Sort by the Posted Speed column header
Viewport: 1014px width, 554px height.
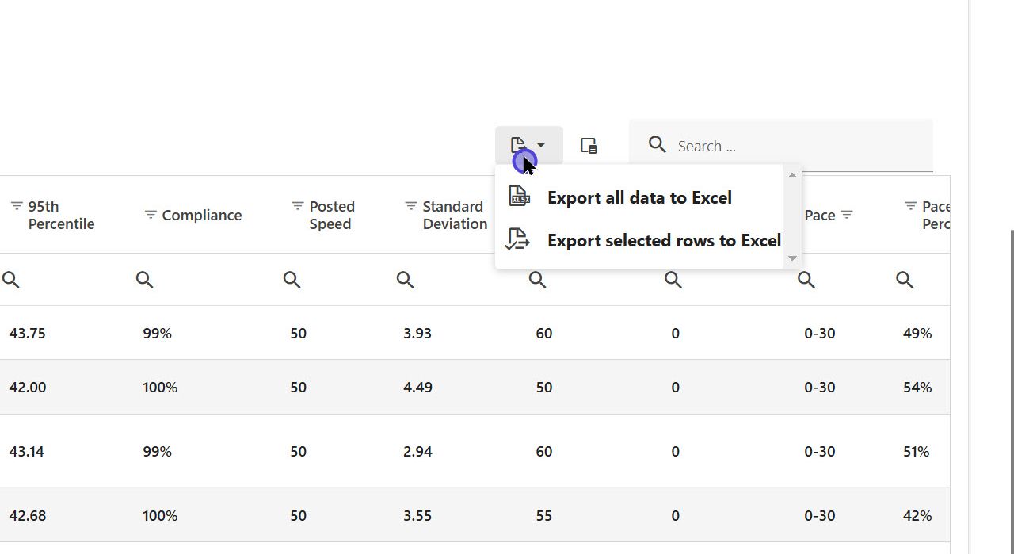[x=331, y=215]
